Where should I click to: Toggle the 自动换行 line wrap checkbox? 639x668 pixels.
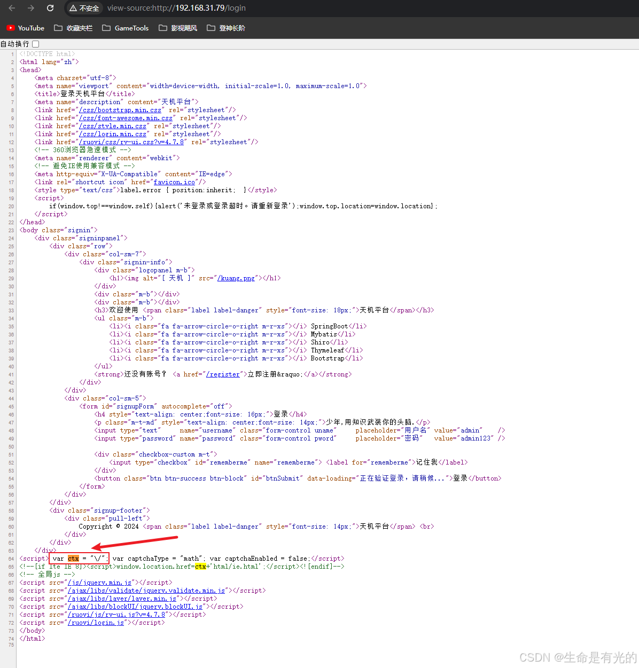(36, 44)
